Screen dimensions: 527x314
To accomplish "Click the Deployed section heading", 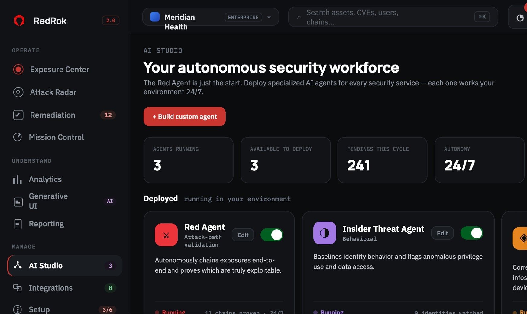I will click(x=160, y=199).
